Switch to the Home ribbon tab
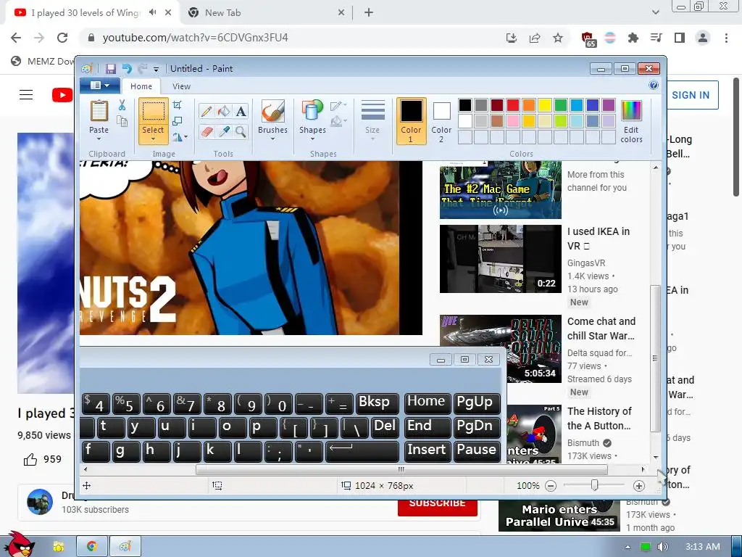 pos(141,86)
